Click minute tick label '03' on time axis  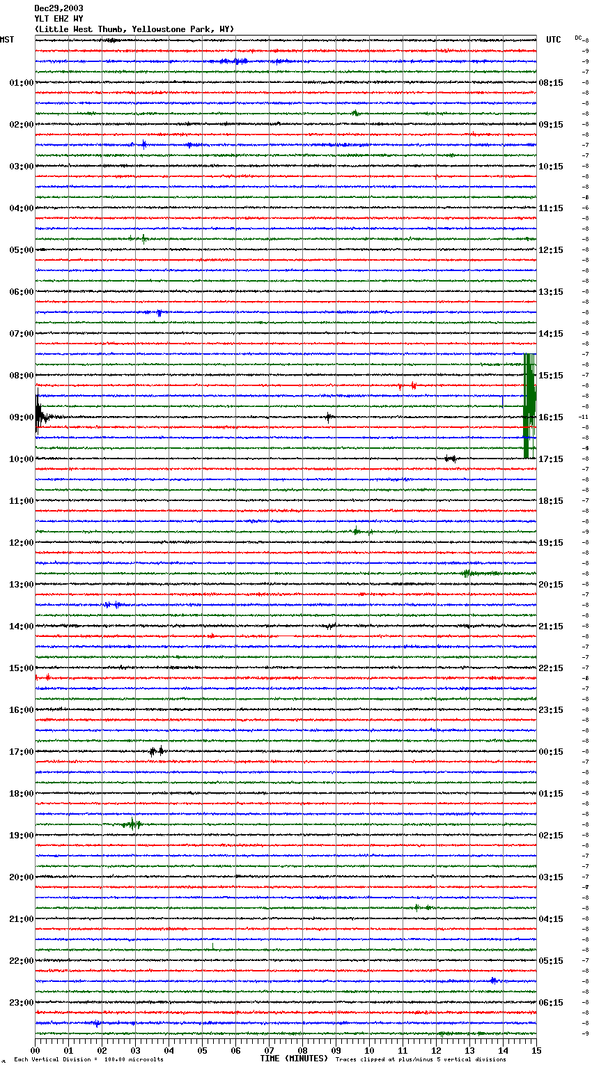pos(135,1050)
